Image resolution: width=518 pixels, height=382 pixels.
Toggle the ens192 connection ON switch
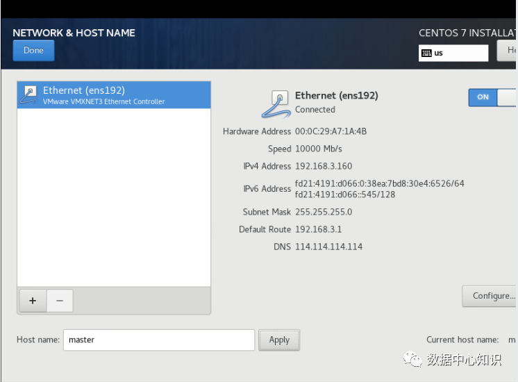(x=492, y=97)
